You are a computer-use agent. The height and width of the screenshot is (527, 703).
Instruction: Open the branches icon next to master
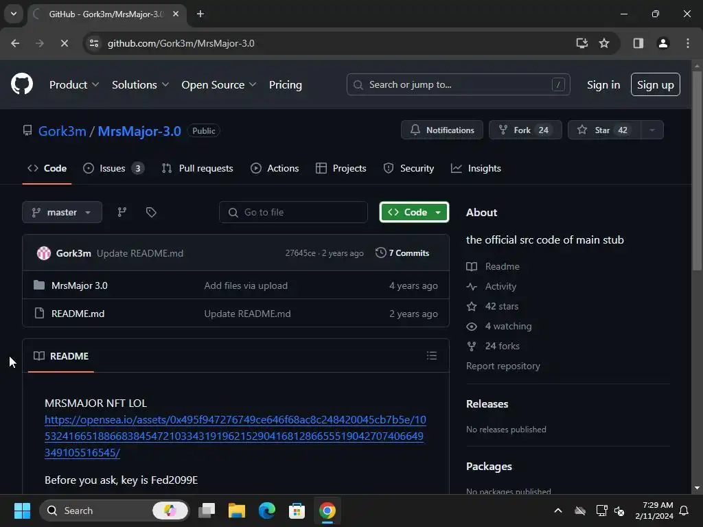(x=122, y=212)
